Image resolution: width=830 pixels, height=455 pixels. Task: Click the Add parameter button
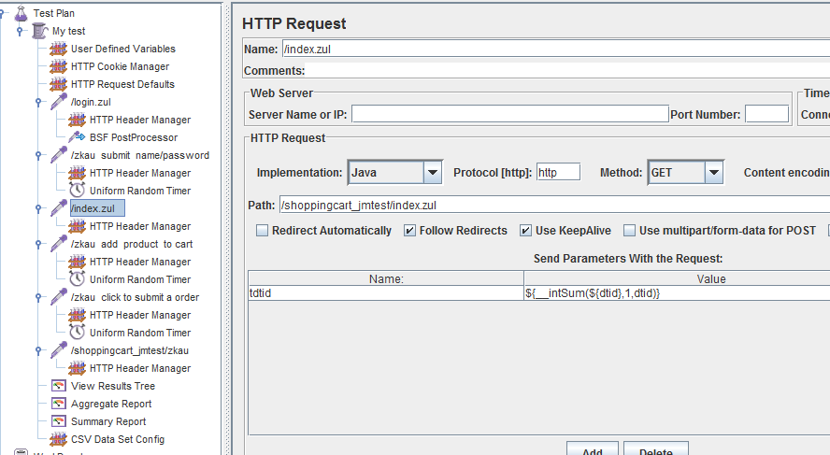[593, 448]
